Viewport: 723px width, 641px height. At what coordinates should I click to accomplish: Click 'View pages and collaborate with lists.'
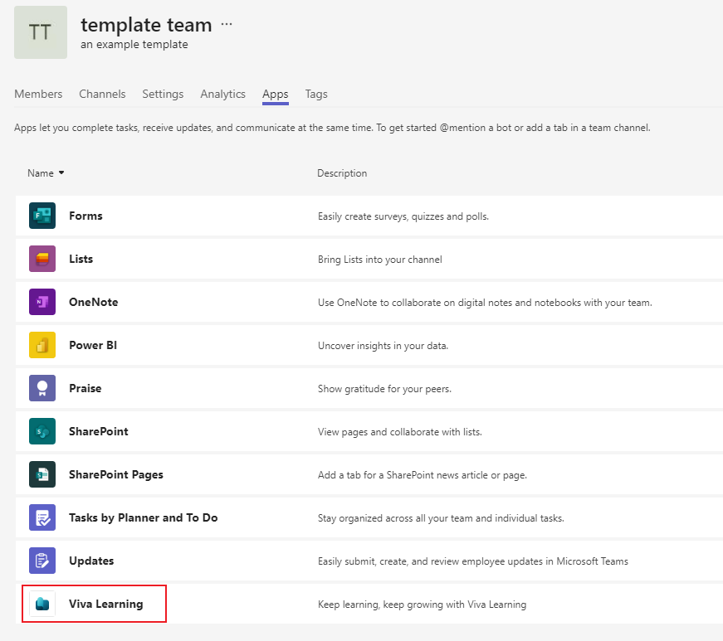tap(400, 432)
